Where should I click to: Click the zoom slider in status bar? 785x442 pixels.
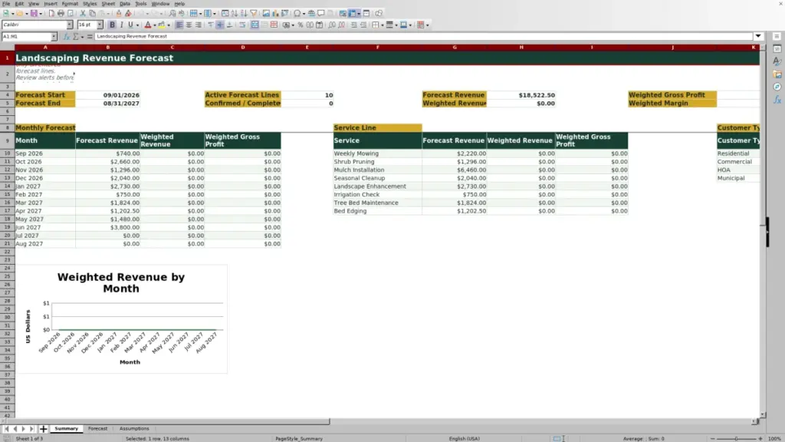point(736,438)
